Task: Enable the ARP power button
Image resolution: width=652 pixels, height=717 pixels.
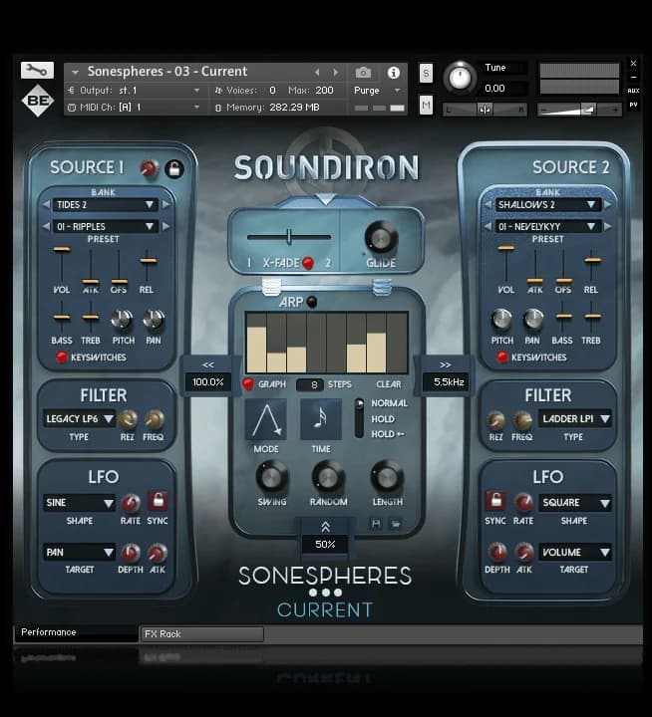Action: (312, 303)
